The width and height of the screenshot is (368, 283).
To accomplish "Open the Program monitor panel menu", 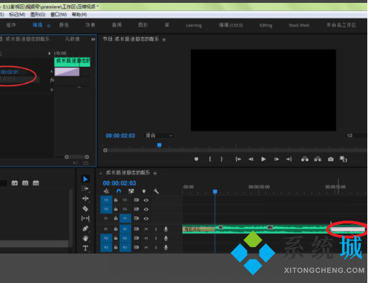I will [164, 40].
